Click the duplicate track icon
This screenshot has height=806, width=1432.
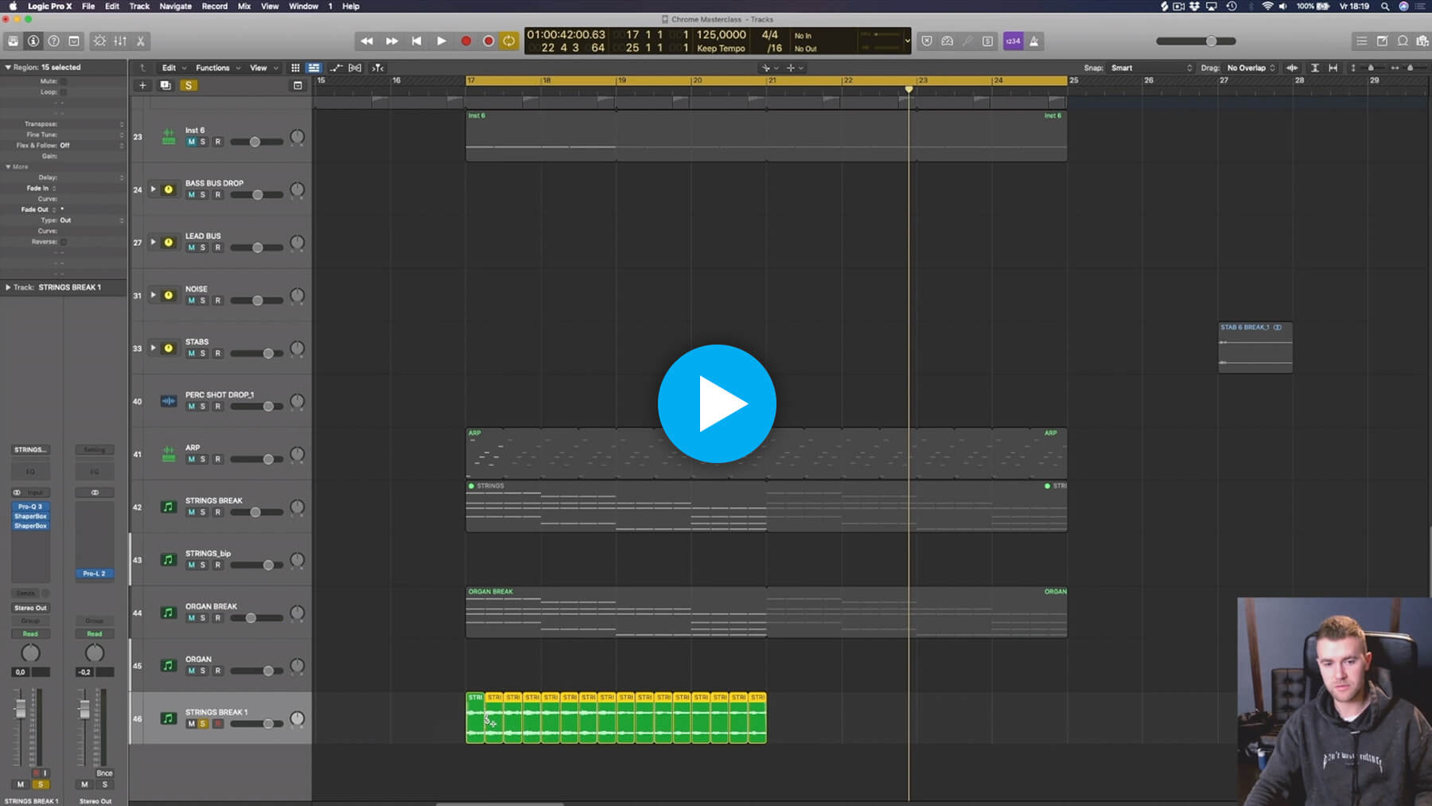click(165, 85)
